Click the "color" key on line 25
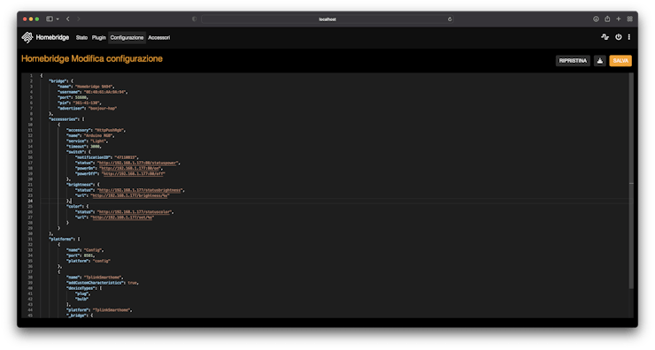The image size is (655, 350). click(x=73, y=206)
